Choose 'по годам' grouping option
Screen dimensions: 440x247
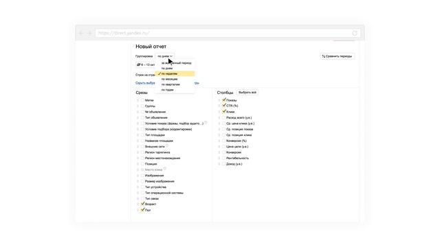tap(168, 90)
